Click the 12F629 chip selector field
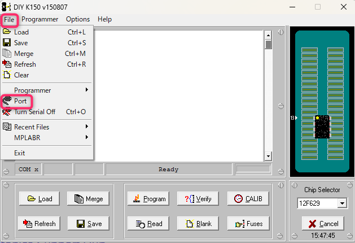 (317, 203)
